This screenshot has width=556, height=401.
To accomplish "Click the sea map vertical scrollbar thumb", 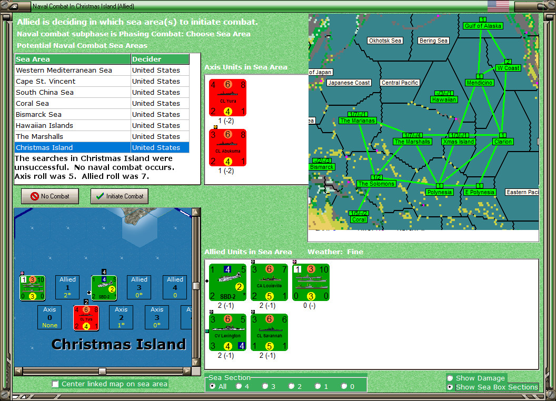I will coord(196,286).
